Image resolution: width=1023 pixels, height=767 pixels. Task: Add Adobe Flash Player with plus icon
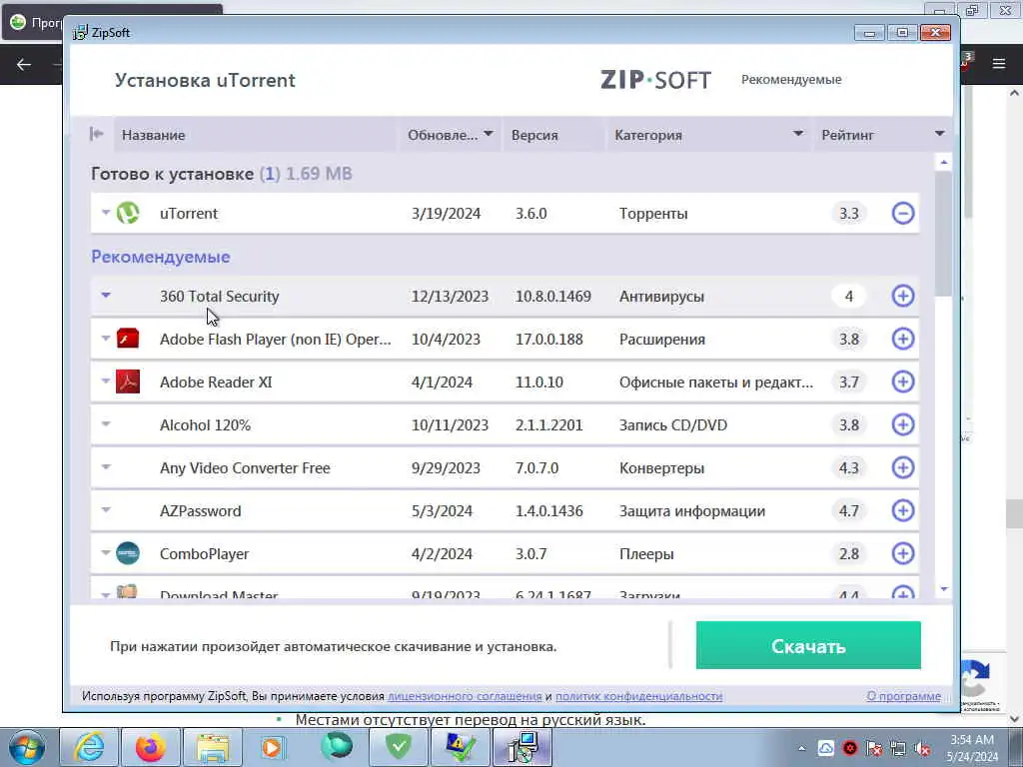tap(903, 340)
